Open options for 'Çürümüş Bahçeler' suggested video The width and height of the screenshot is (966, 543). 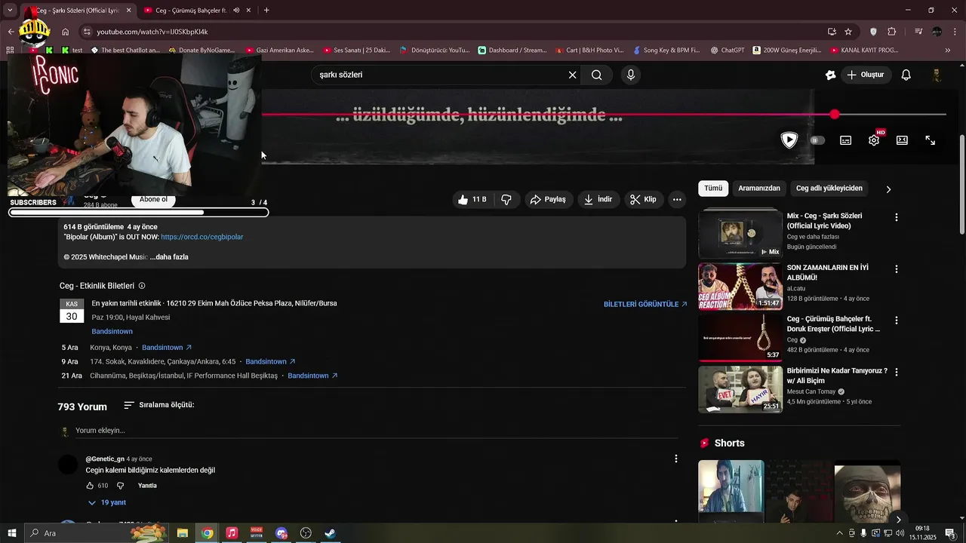(x=897, y=321)
